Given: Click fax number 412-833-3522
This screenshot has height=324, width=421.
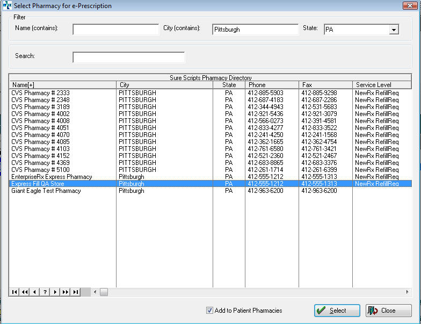Looking at the screenshot, I should 319,128.
